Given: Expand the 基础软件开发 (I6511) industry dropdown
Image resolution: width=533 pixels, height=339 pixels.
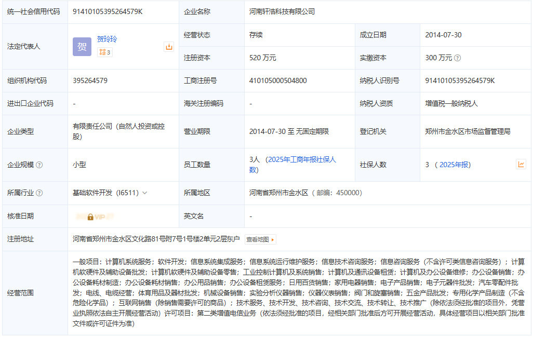Looking at the screenshot, I should pos(145,193).
